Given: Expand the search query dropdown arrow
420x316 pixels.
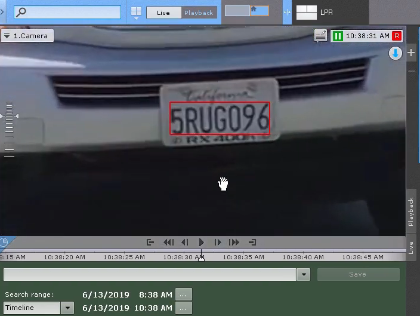Looking at the screenshot, I should pos(304,274).
